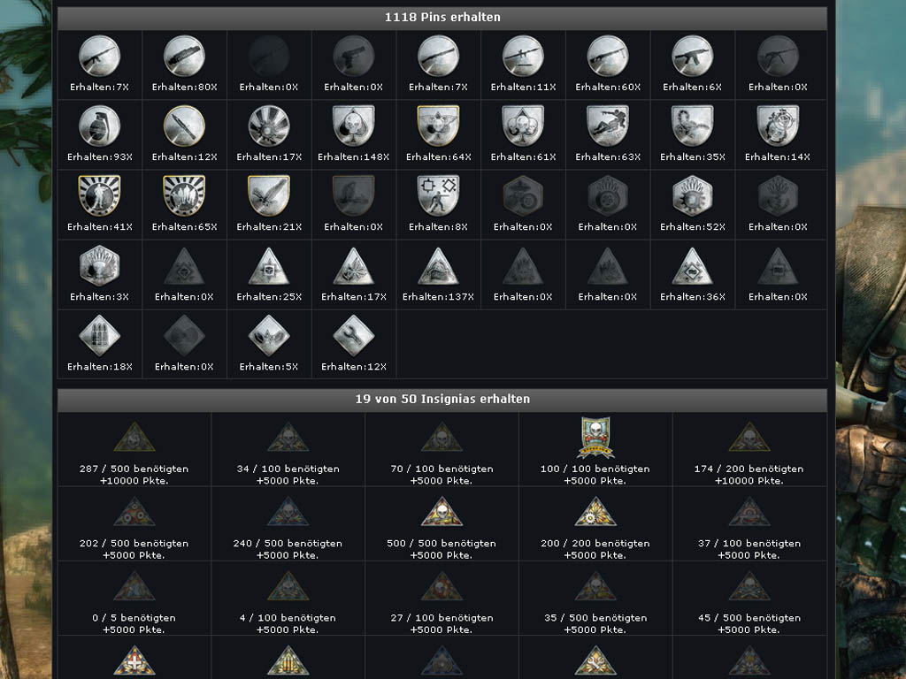Click the '1118 Pins erhalten' header
The width and height of the screenshot is (906, 679).
coord(442,18)
